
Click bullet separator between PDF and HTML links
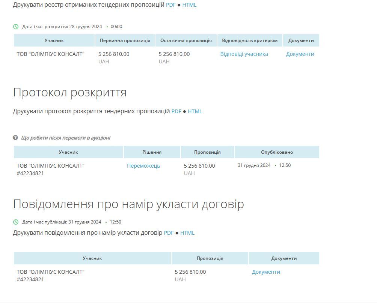179,5
